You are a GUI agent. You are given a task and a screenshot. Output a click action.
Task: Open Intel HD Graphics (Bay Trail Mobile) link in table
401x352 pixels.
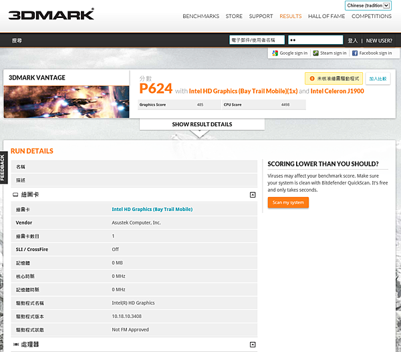click(x=152, y=209)
